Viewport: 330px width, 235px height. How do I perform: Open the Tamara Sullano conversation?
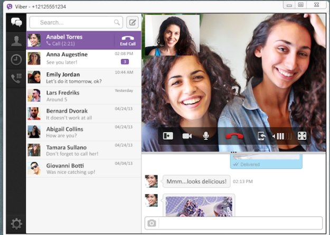pos(83,150)
